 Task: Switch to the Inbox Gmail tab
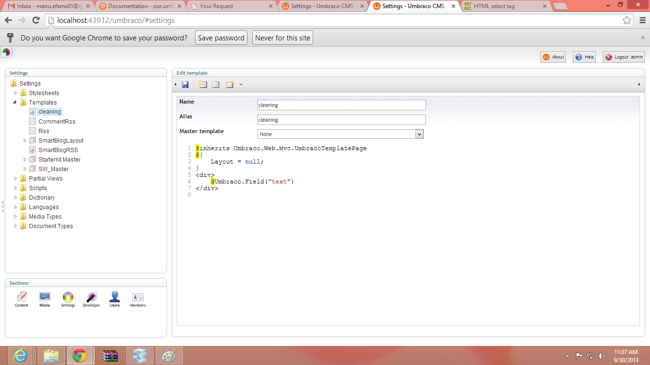(x=48, y=6)
